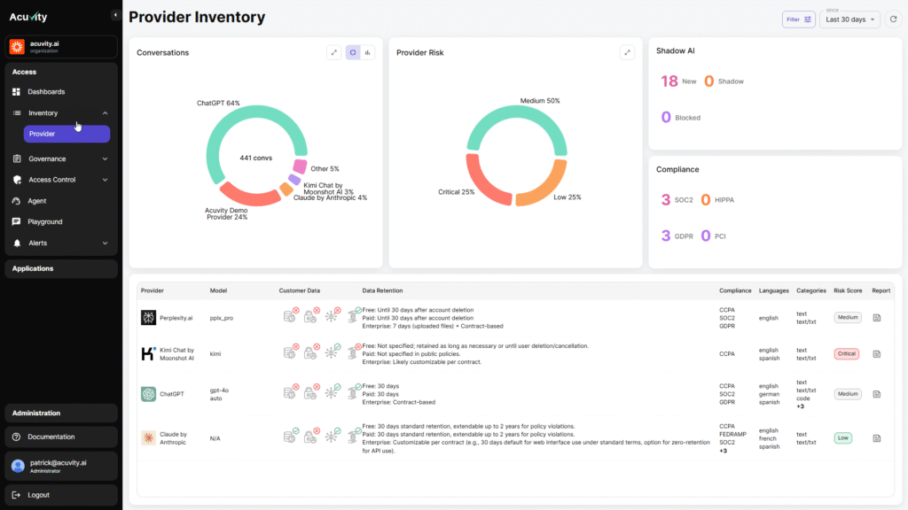Click the Claude by Anthropic logo
The width and height of the screenshot is (908, 510).
coord(148,437)
